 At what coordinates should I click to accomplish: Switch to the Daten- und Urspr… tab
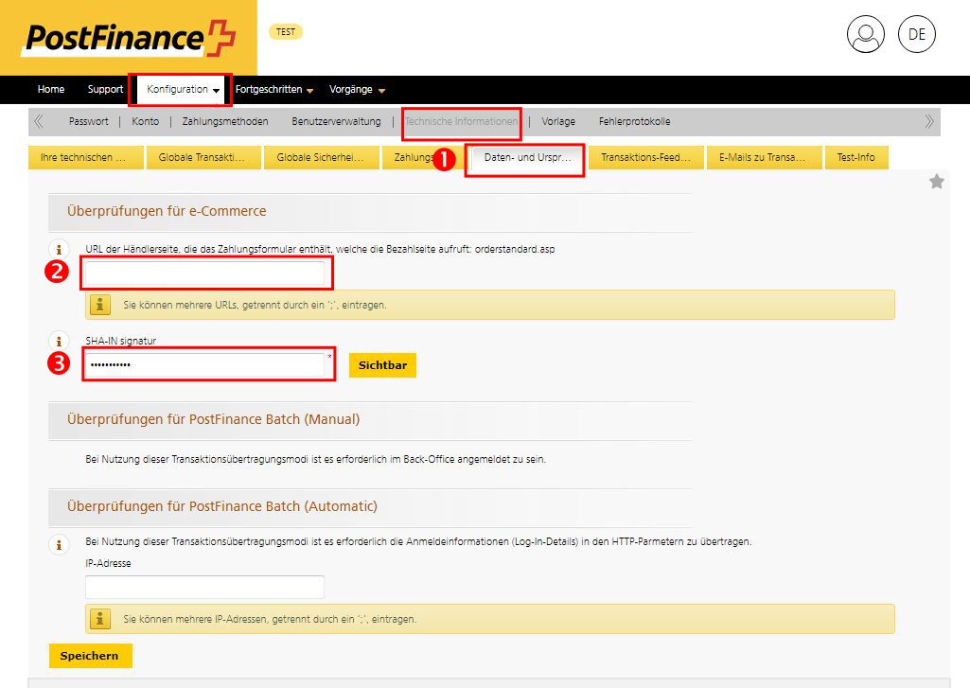pos(525,157)
